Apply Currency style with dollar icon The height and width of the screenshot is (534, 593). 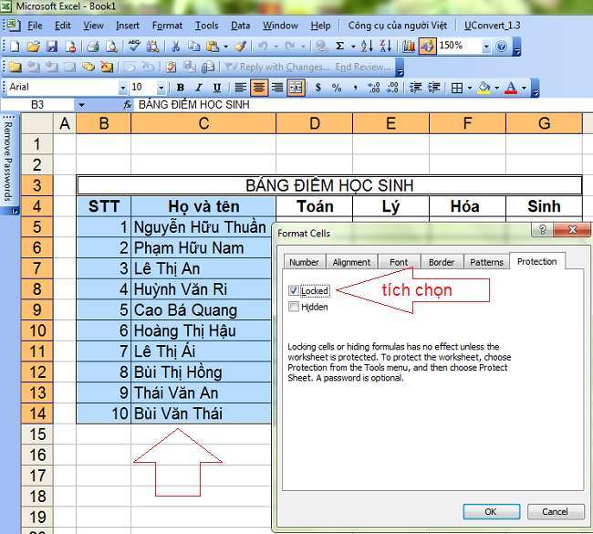pyautogui.click(x=318, y=88)
